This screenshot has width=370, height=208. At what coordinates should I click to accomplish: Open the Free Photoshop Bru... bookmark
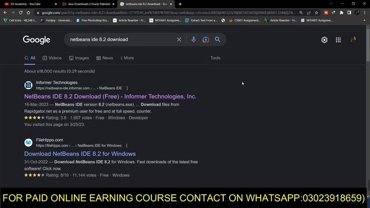pos(92,21)
